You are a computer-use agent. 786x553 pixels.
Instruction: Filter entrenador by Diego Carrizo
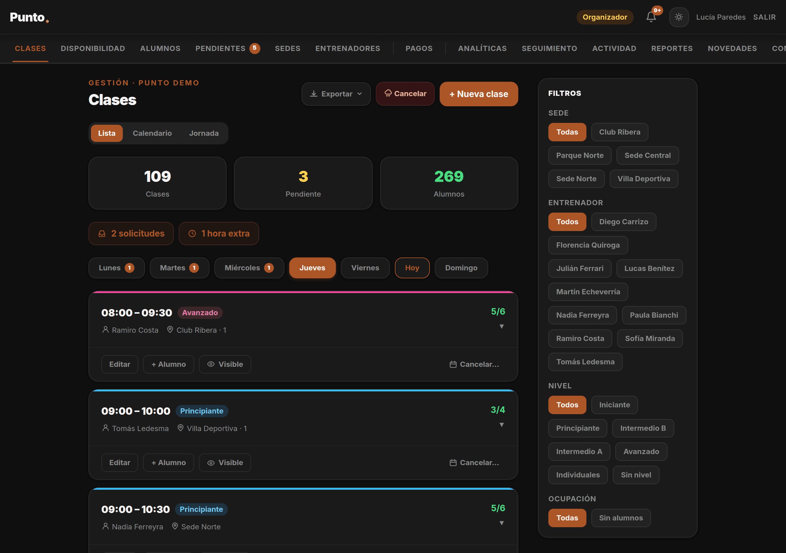pos(623,222)
